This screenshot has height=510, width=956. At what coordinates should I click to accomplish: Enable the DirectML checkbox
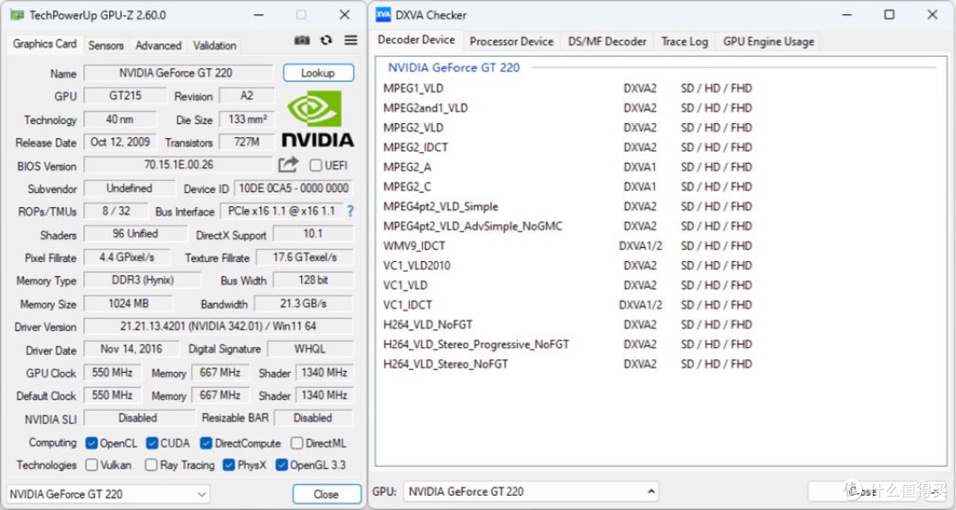[x=297, y=443]
